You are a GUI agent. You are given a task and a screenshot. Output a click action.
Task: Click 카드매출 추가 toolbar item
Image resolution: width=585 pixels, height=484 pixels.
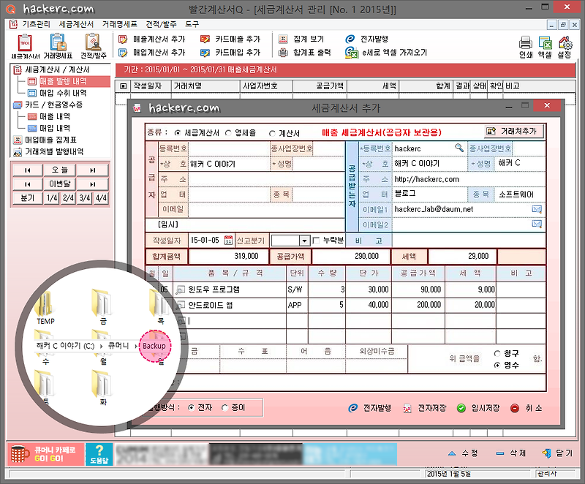[x=230, y=39]
